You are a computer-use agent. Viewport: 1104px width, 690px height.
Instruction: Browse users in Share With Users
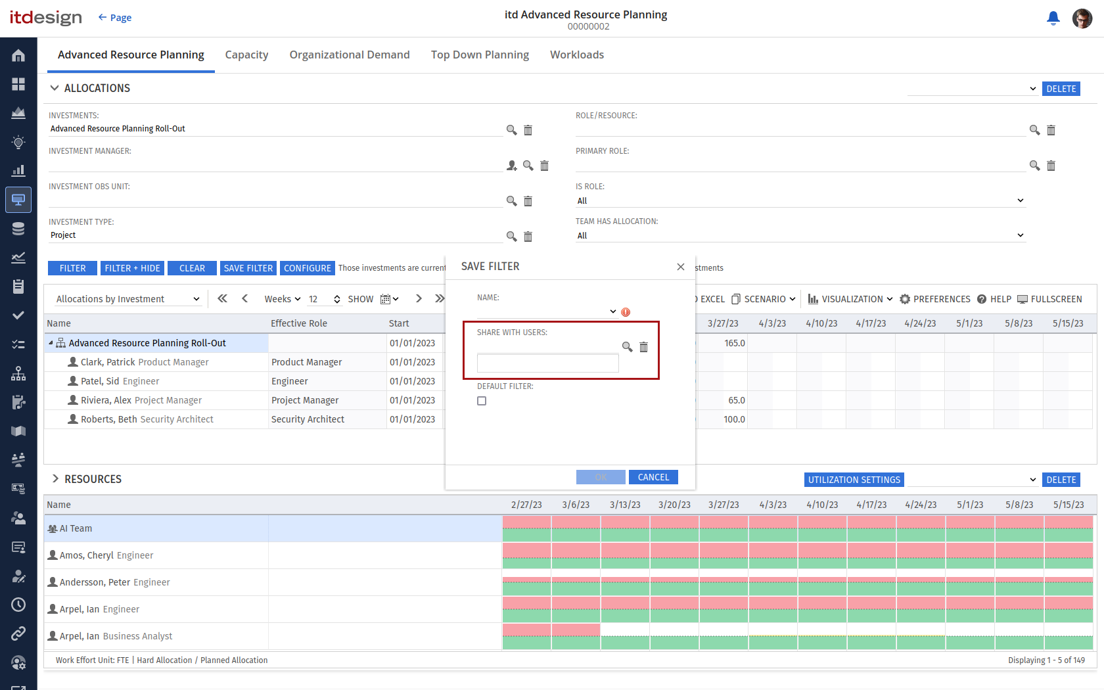tap(627, 347)
